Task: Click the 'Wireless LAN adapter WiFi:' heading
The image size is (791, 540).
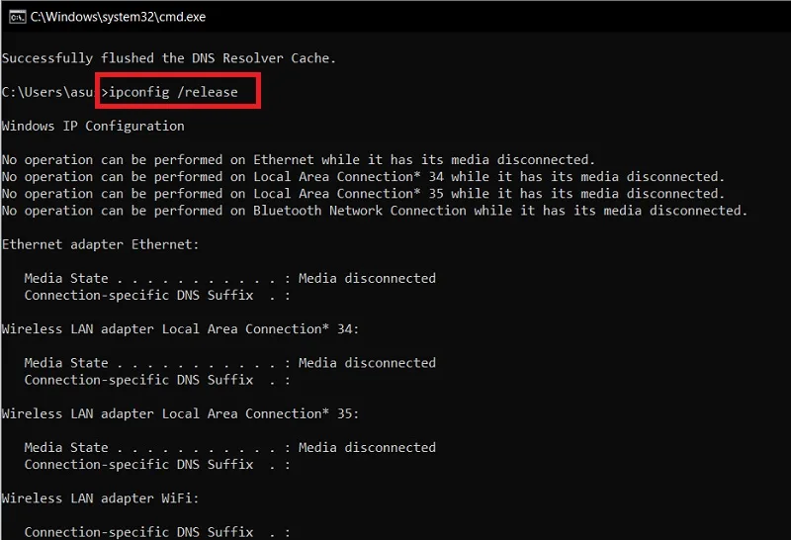Action: point(101,498)
